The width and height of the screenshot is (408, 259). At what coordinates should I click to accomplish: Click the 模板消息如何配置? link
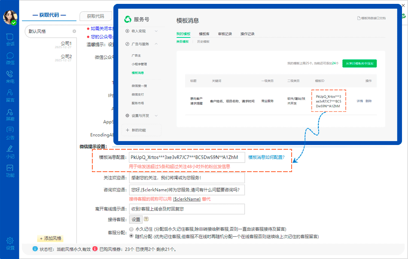[x=266, y=157]
